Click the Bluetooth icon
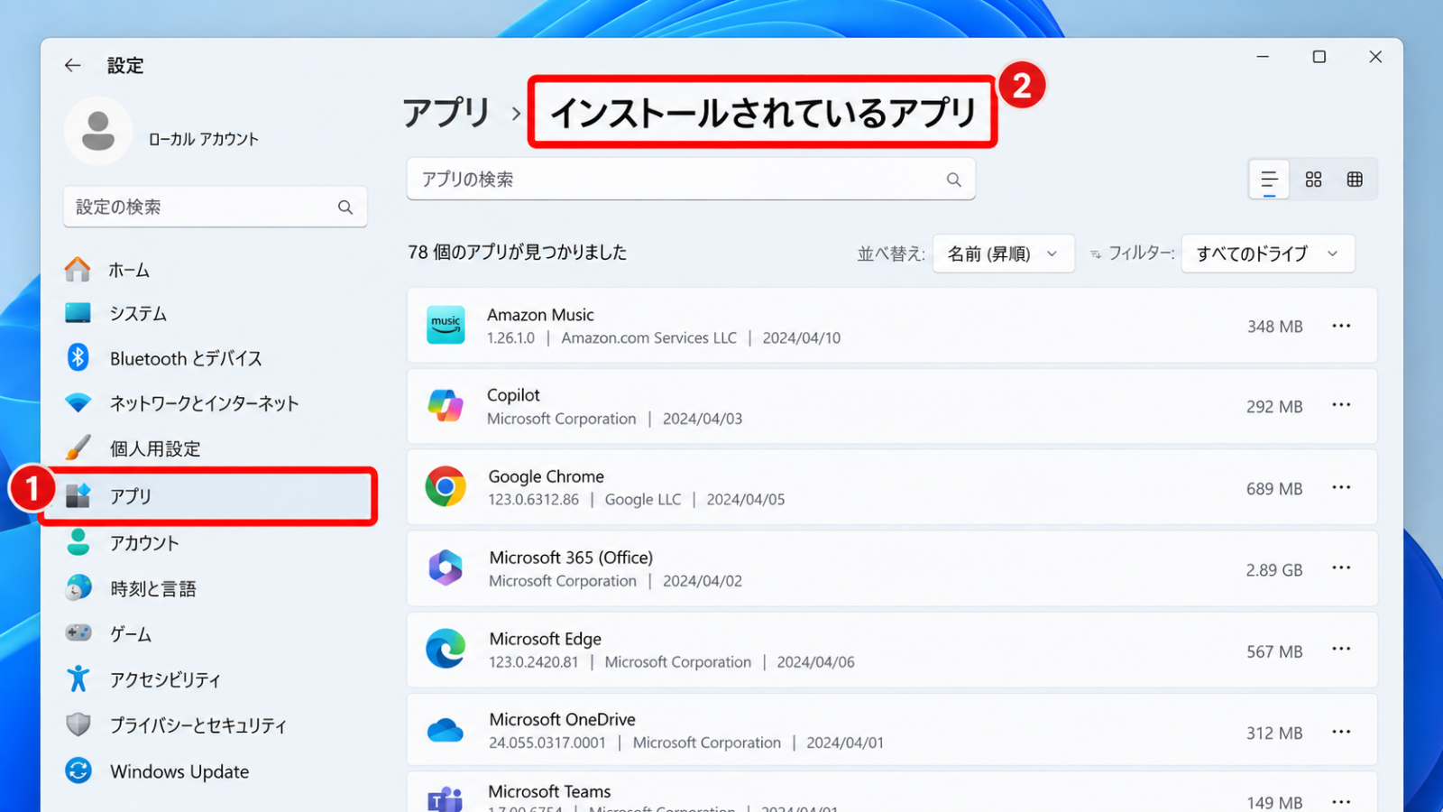 (78, 357)
